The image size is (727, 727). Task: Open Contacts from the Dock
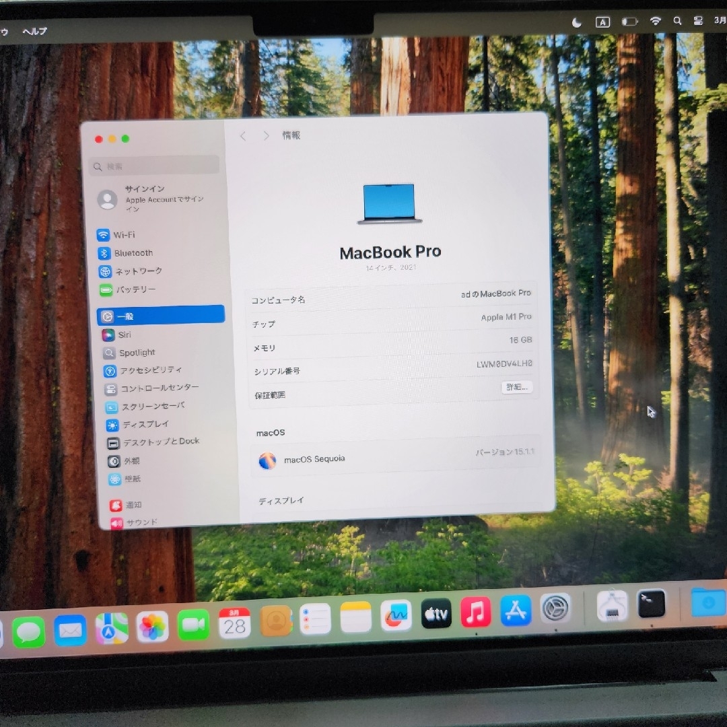click(x=275, y=621)
